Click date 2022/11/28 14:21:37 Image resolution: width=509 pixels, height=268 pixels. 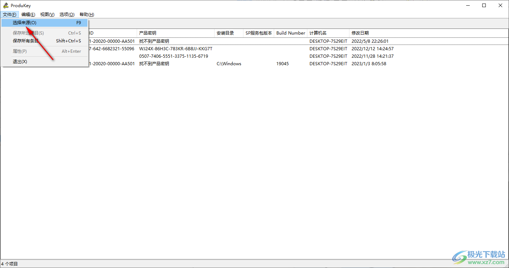click(x=373, y=56)
